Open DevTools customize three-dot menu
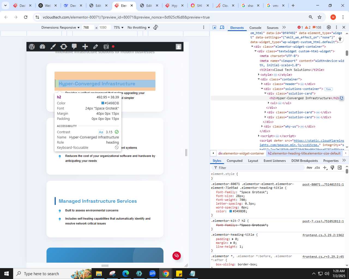Image resolution: width=349 pixels, height=279 pixels. 336,28
